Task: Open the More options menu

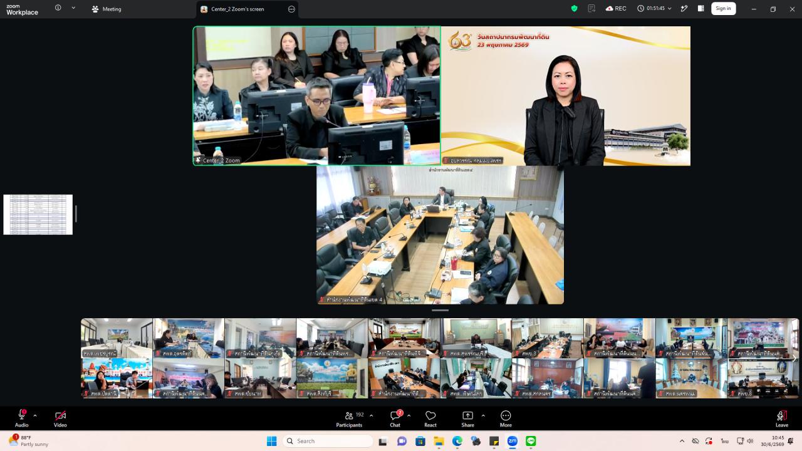Action: coord(506,419)
